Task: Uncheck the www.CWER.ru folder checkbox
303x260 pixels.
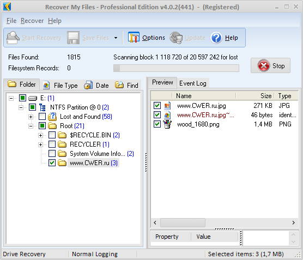Action: (52, 163)
